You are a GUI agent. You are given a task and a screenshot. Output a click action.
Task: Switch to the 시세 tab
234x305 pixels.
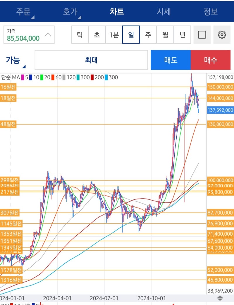(x=164, y=12)
